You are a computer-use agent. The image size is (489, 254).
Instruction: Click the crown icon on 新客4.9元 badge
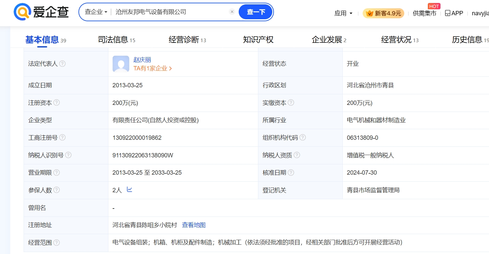[370, 13]
